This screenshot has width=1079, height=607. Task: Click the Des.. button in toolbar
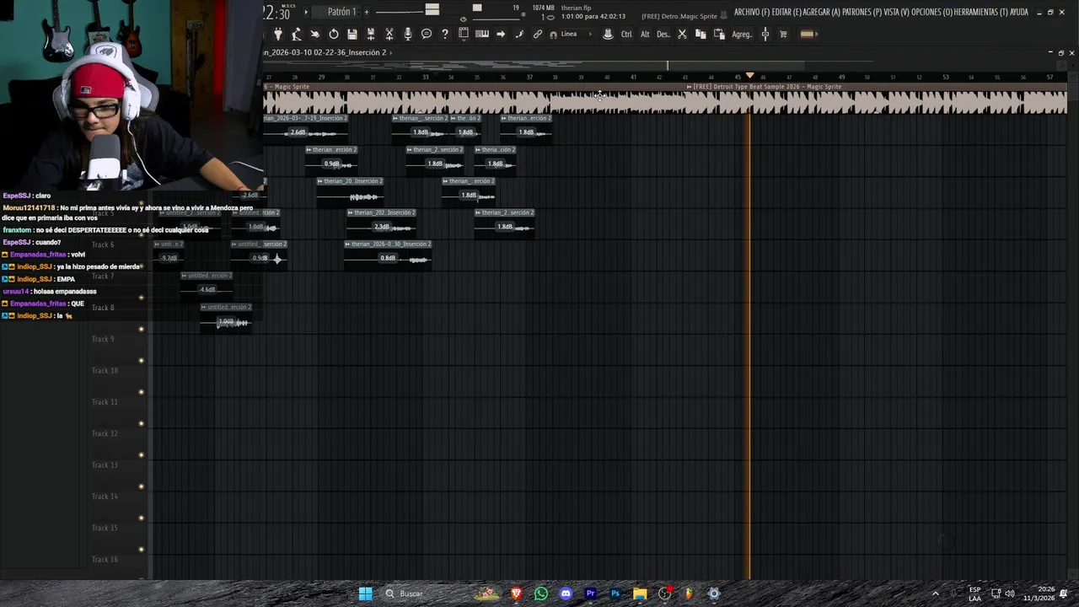[x=663, y=34]
